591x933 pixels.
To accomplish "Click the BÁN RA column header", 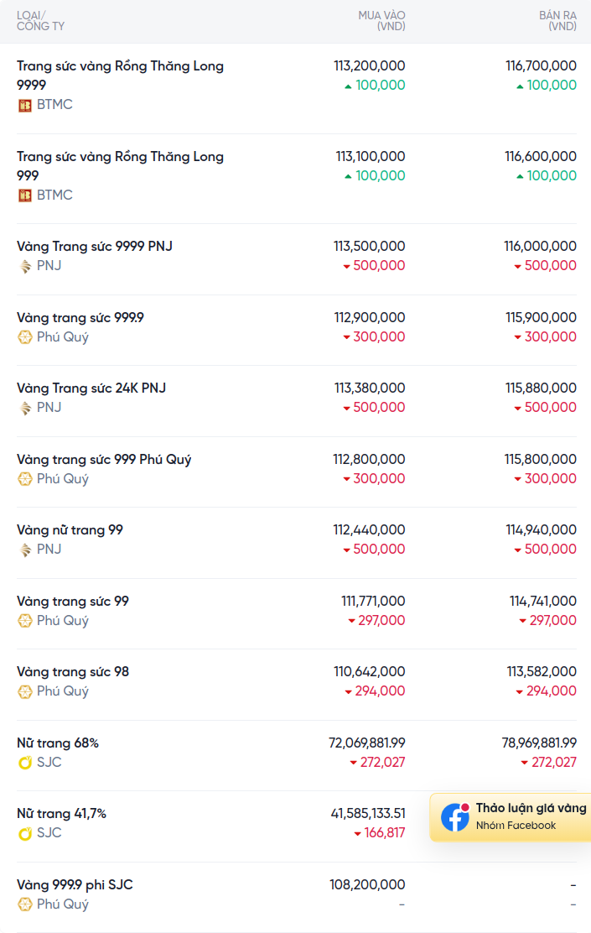I will [x=557, y=21].
